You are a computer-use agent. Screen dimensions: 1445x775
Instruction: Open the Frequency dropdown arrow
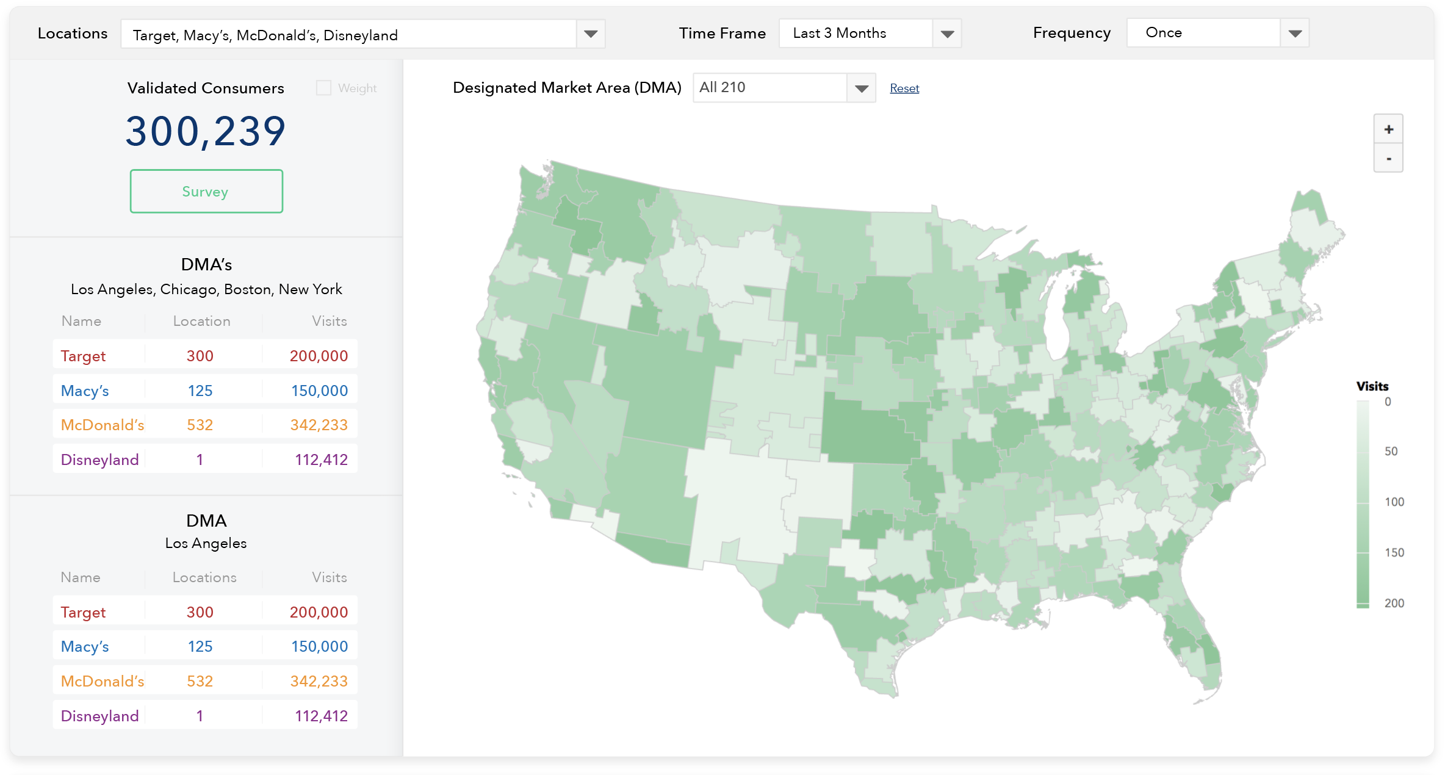point(1294,34)
